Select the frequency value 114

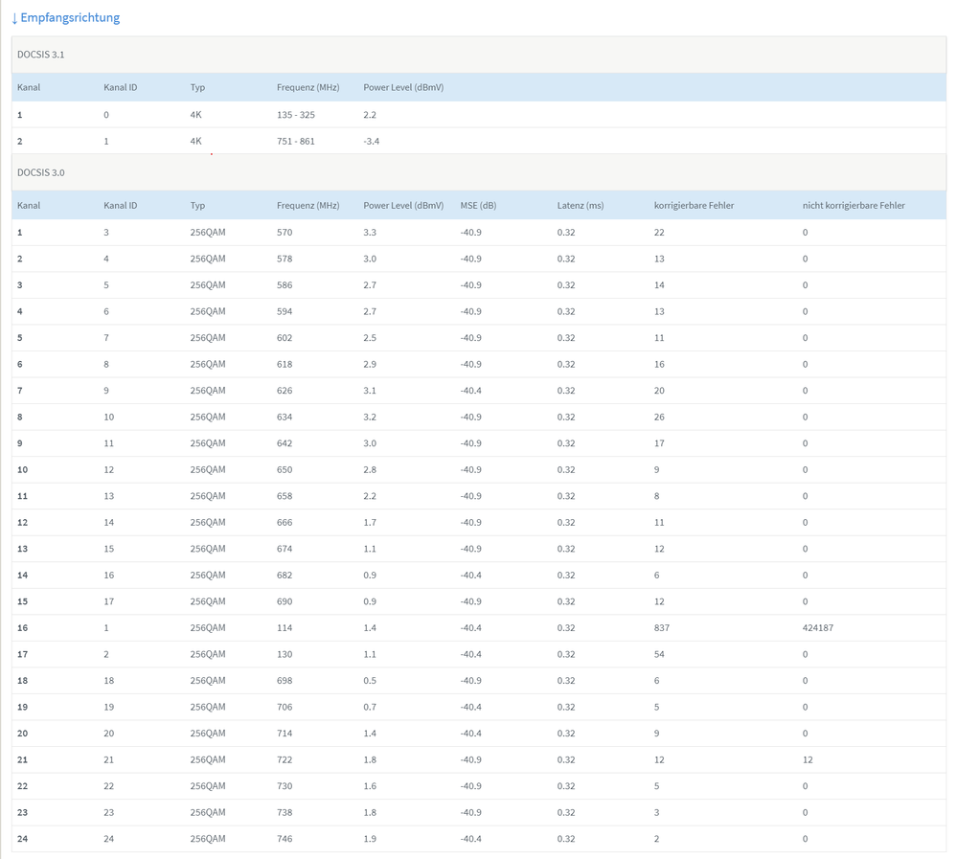coord(285,628)
